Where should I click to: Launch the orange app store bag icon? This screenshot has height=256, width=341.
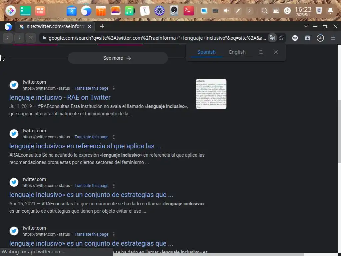(x=101, y=11)
